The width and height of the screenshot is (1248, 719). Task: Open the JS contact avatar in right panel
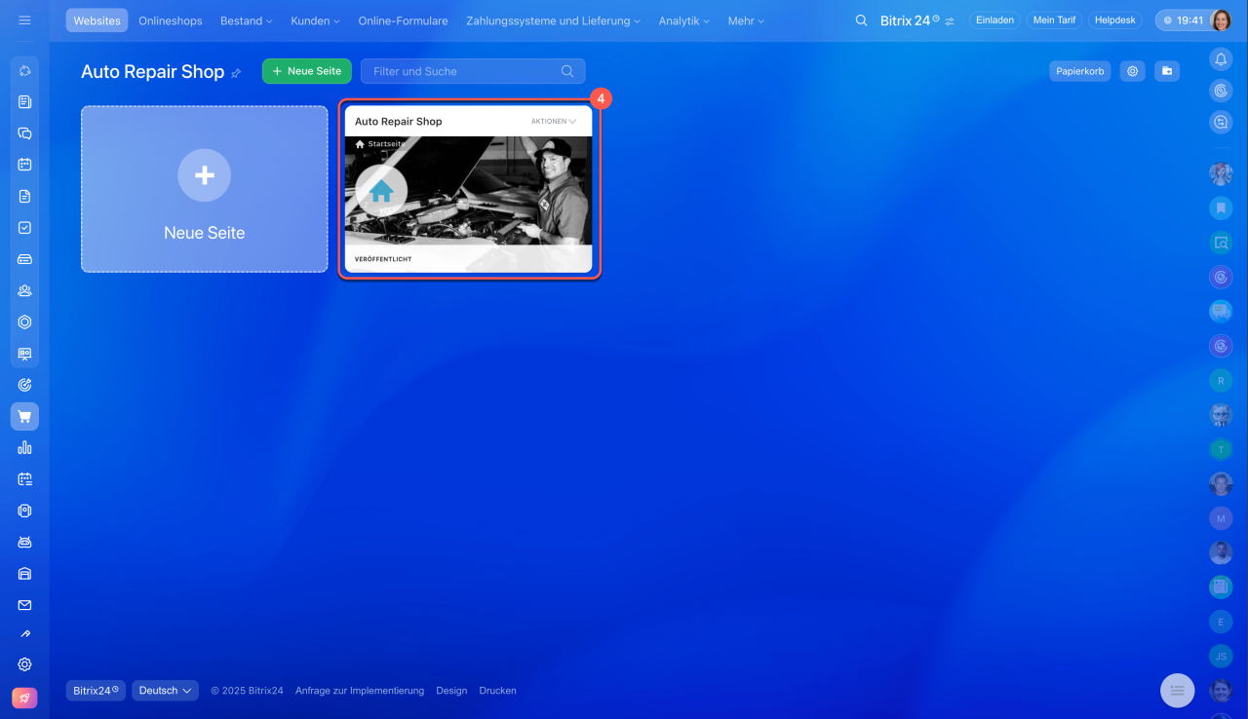1221,656
